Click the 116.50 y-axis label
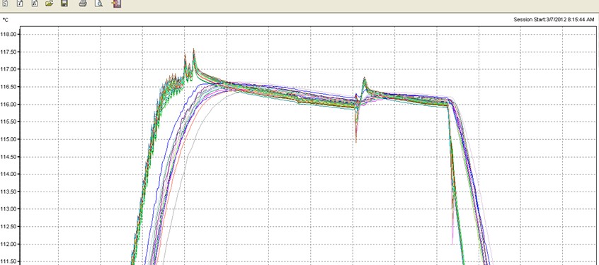599x265 pixels. [10, 87]
